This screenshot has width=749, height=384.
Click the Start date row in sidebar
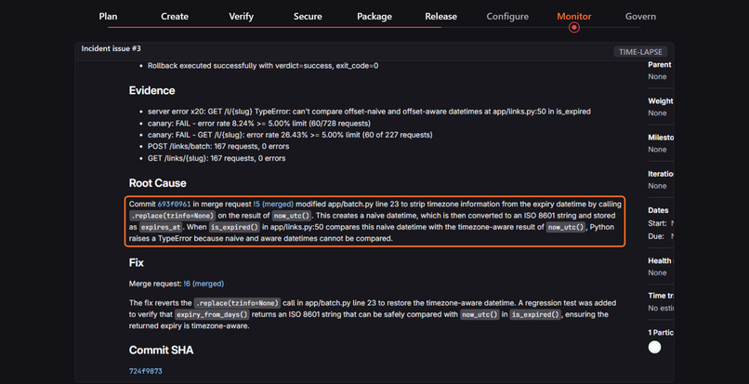pyautogui.click(x=661, y=223)
